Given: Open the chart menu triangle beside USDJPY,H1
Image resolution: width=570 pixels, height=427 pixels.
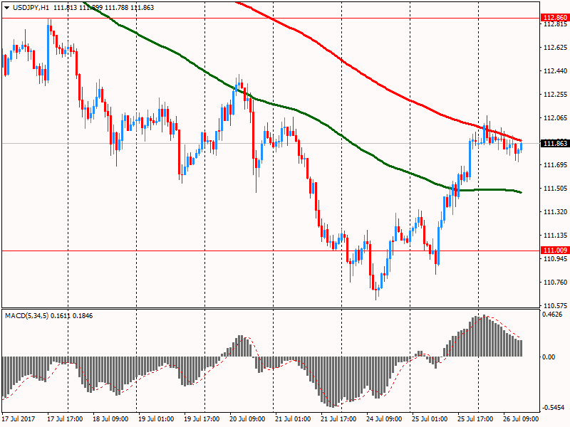Looking at the screenshot, I should tap(7, 8).
